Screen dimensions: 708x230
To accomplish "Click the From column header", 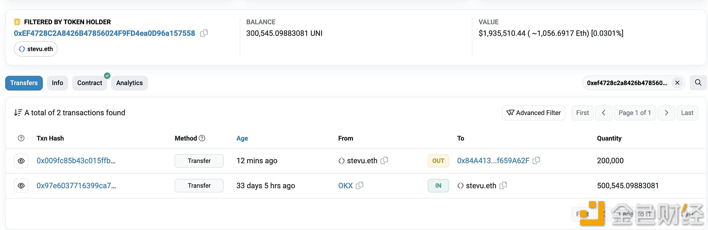I will (345, 138).
